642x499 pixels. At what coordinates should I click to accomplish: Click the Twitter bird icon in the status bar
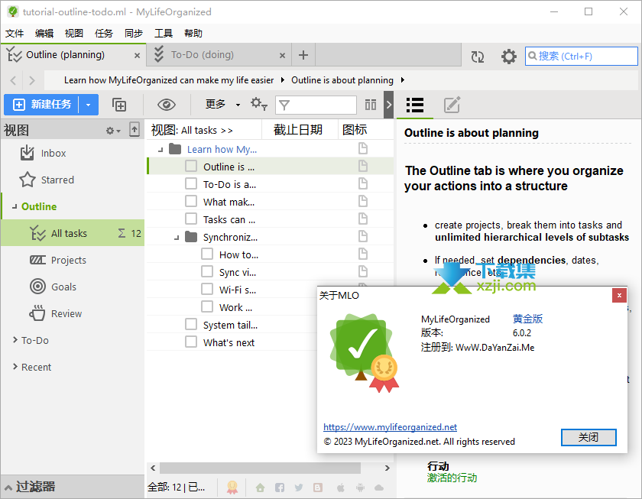[x=299, y=487]
